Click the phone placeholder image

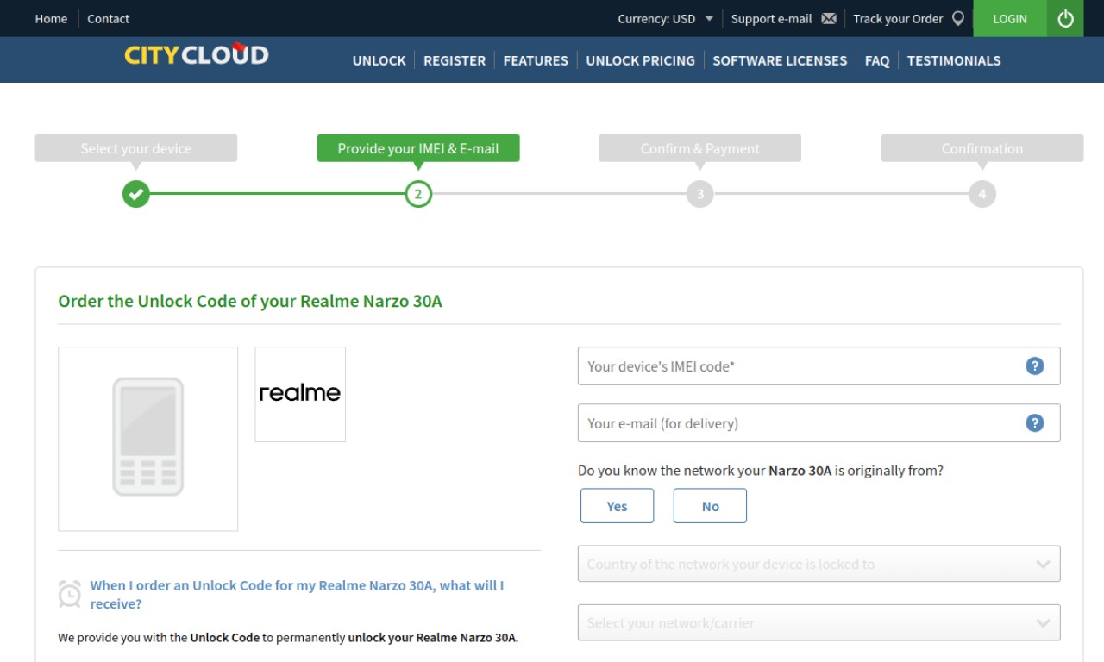(148, 439)
